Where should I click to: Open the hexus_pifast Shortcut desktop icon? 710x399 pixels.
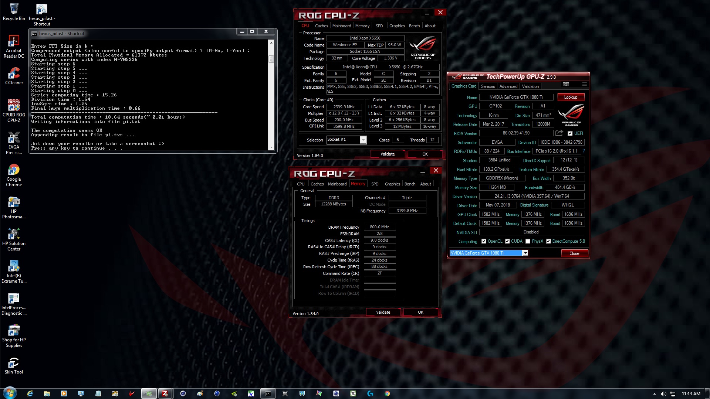click(42, 15)
